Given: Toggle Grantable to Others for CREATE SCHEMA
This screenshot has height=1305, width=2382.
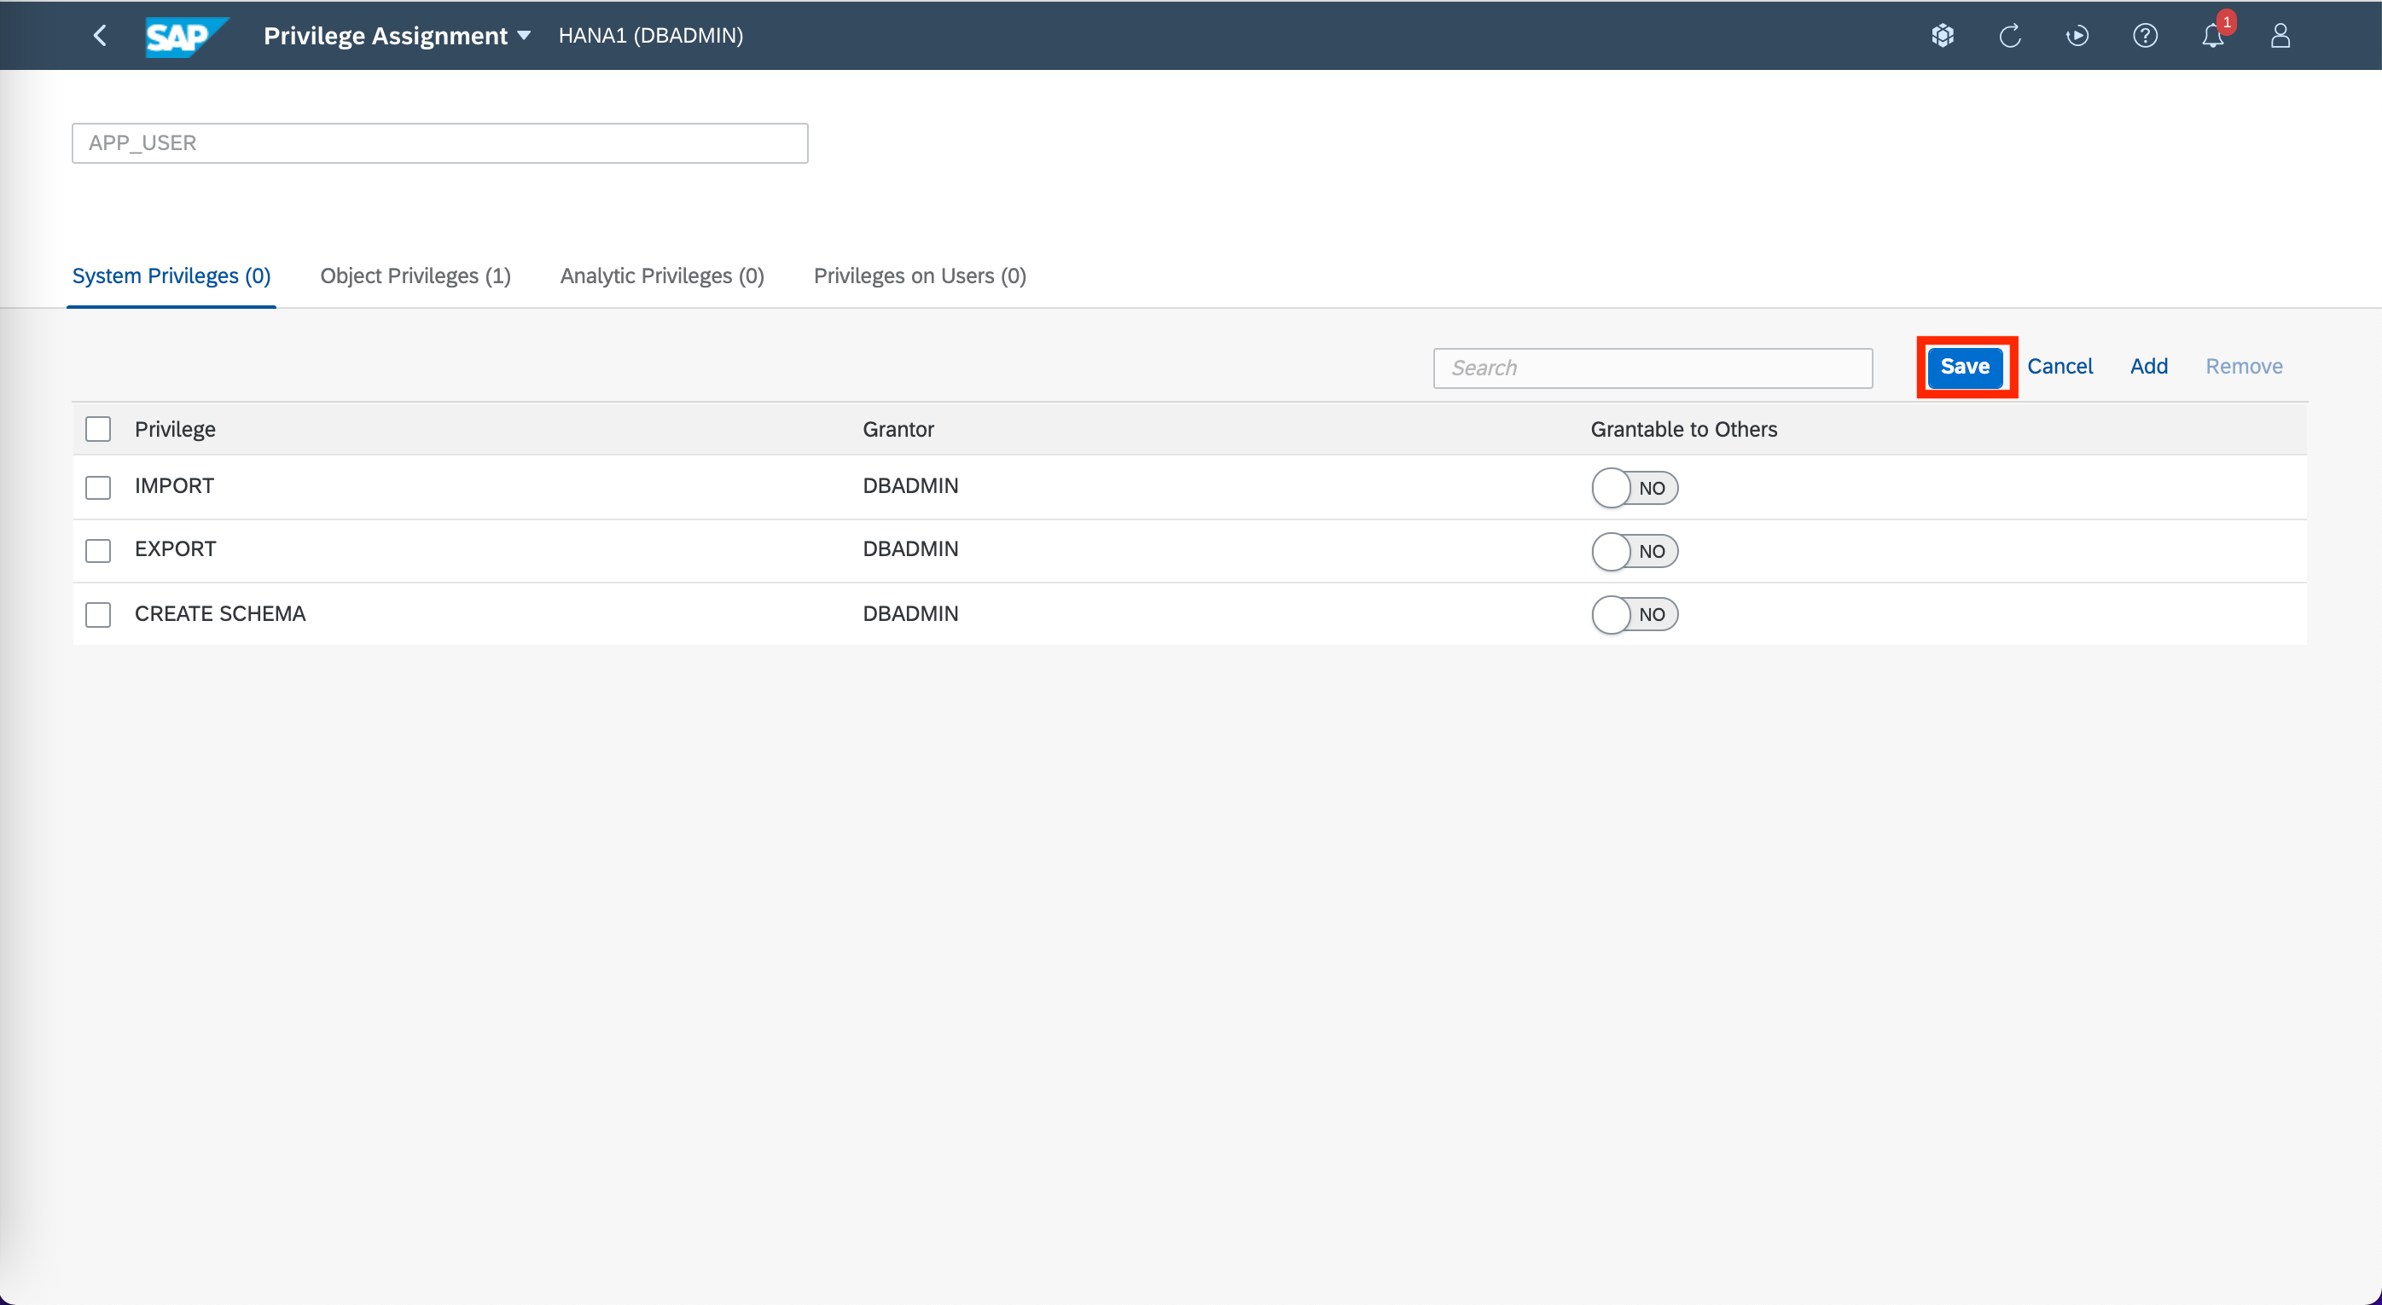Looking at the screenshot, I should coord(1634,615).
